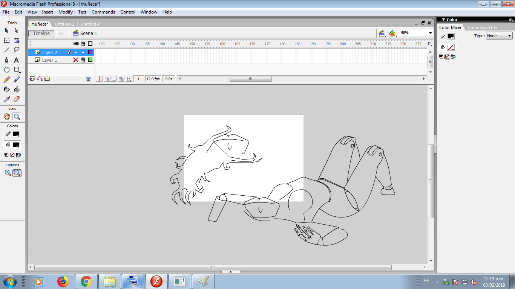This screenshot has height=289, width=515.
Task: Click the Timeline button
Action: click(41, 33)
